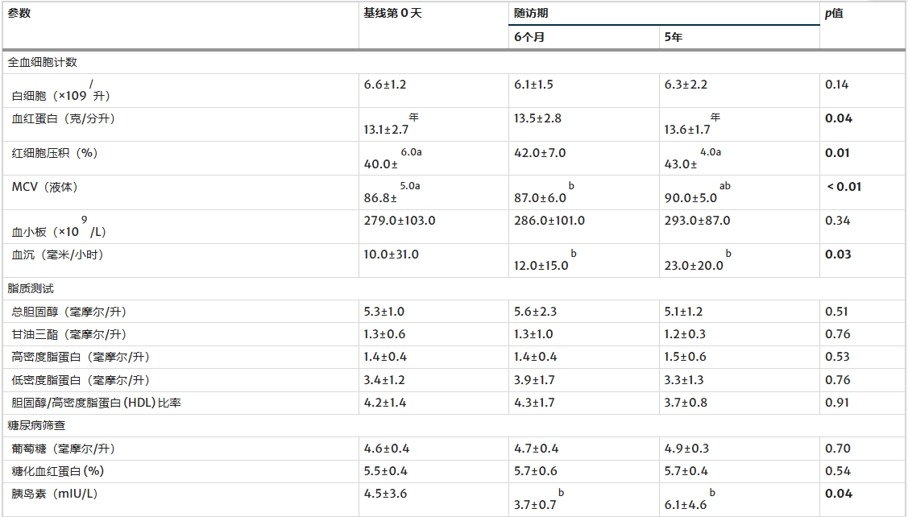
Task: Click the 葡萄糖 5-year value 4.9±0.3
Action: point(686,449)
